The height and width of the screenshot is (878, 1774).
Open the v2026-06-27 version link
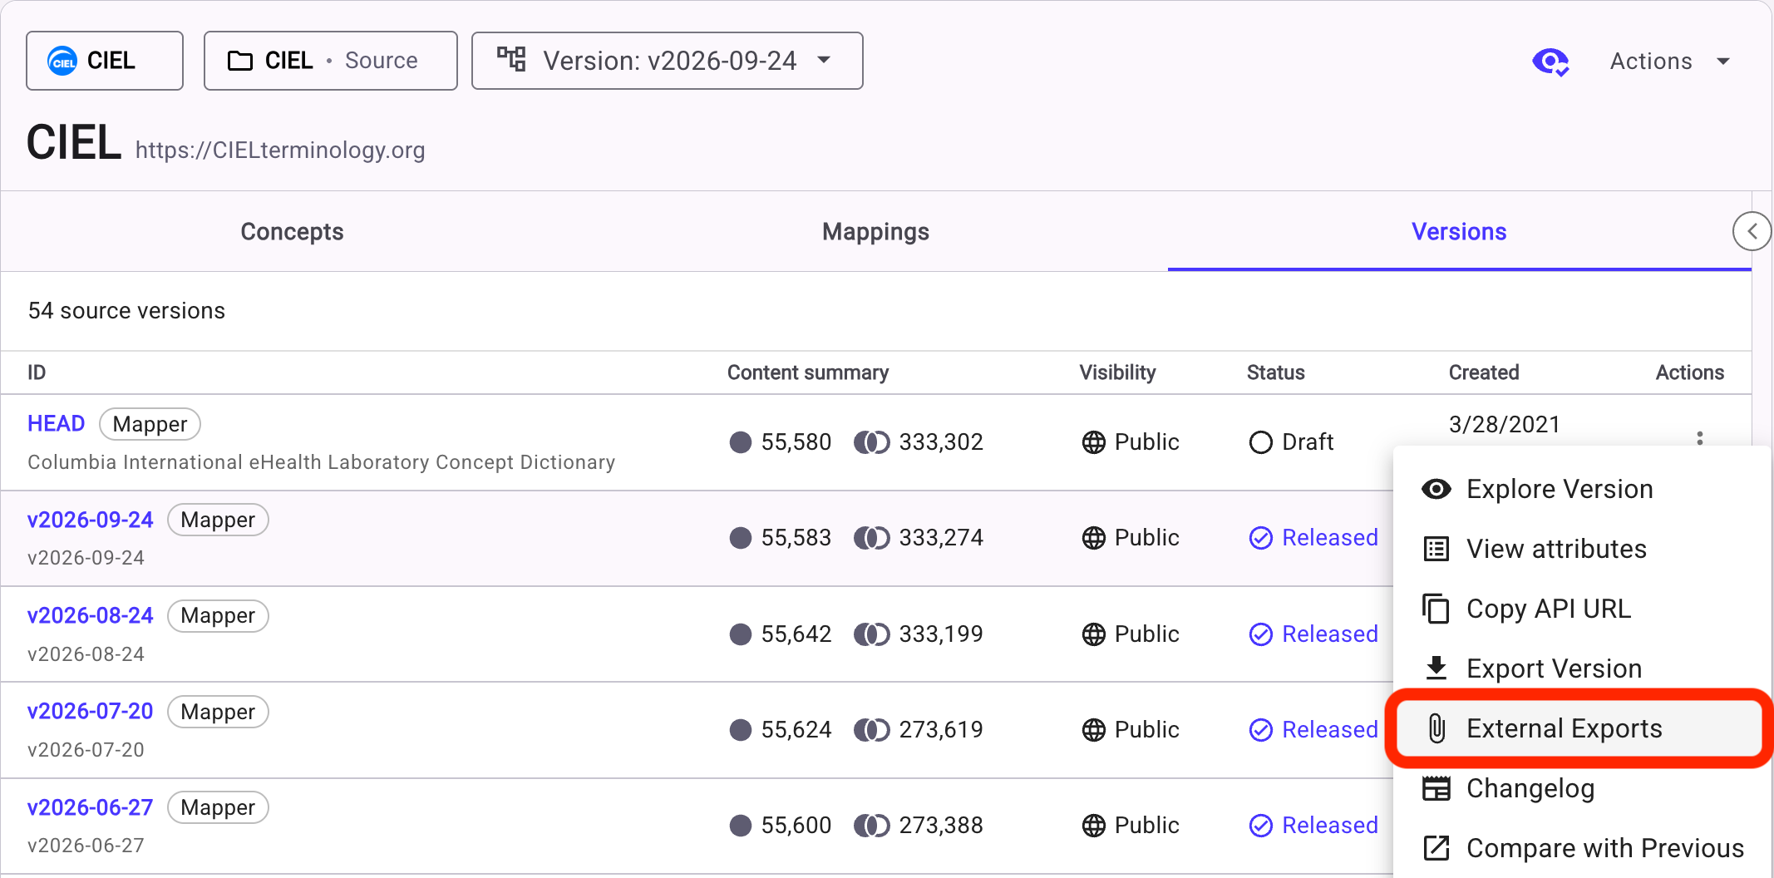pos(91,807)
